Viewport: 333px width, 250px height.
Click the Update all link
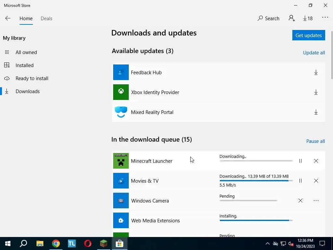click(x=314, y=53)
